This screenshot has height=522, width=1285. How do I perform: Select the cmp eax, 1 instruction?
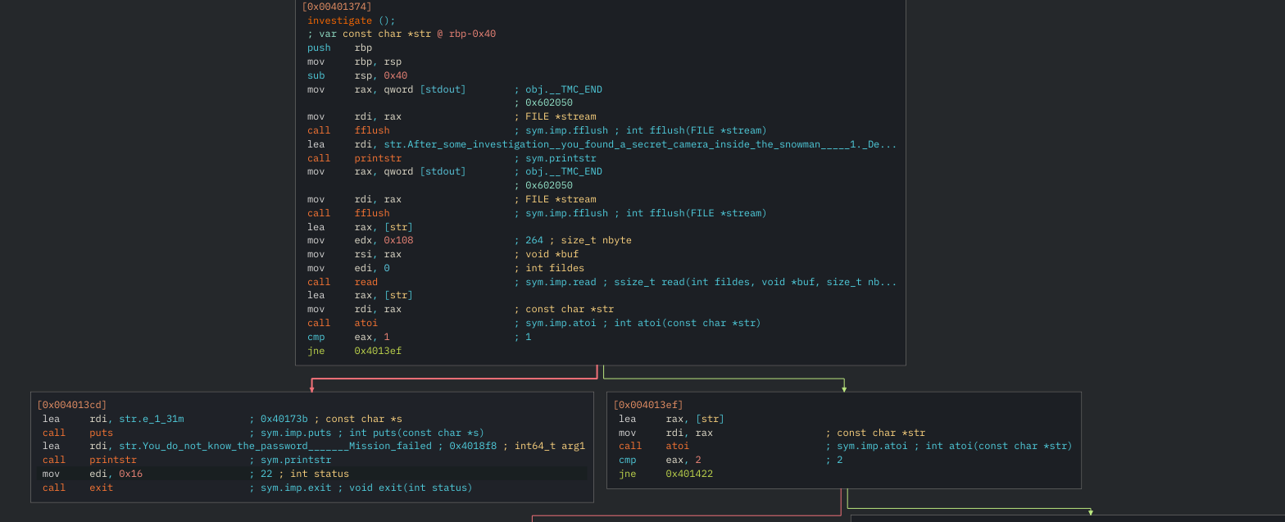[x=348, y=337]
